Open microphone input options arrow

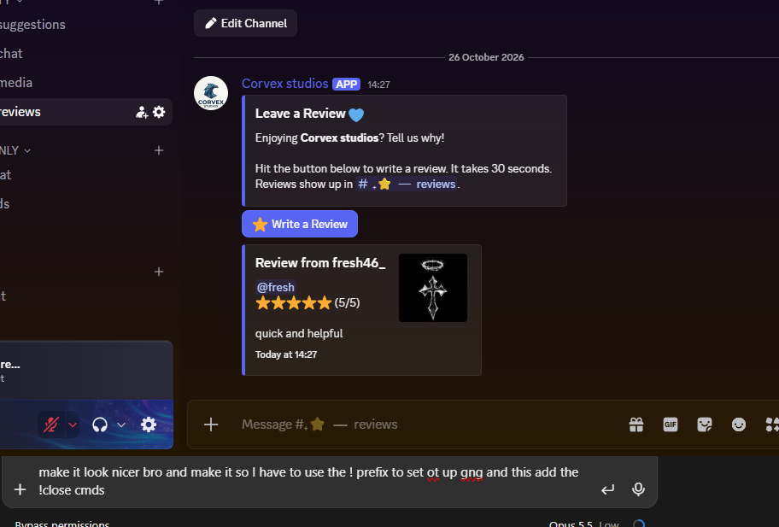tap(73, 425)
